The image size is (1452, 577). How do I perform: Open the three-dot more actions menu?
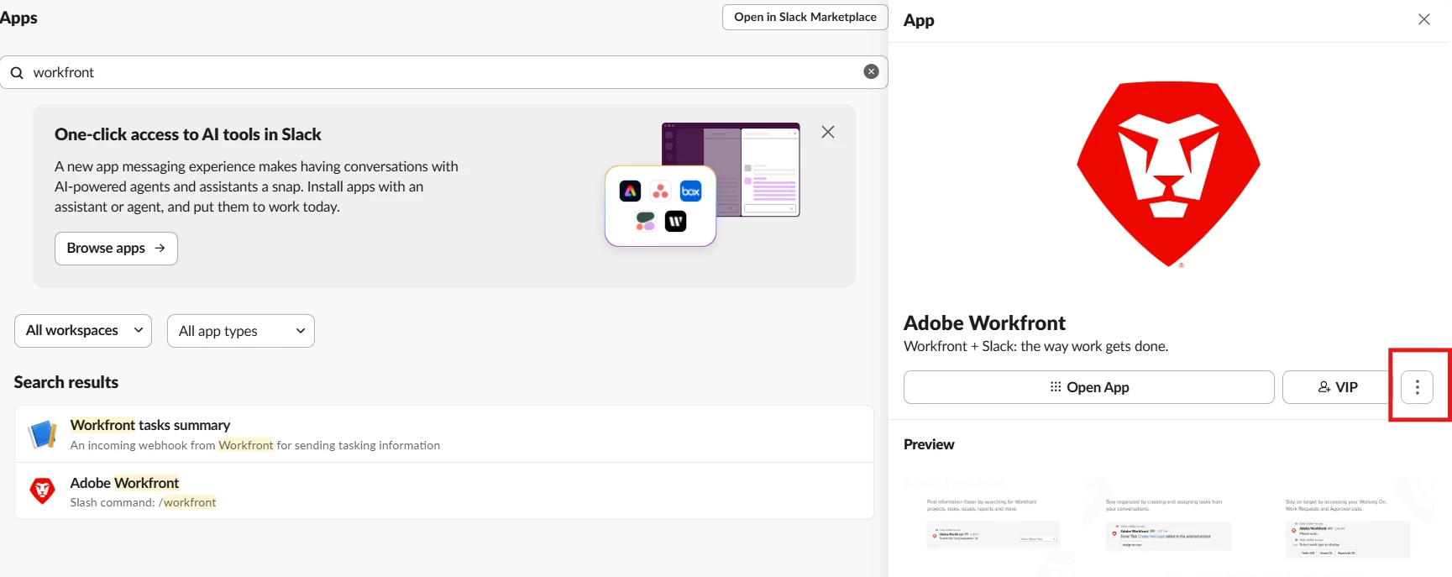point(1417,387)
